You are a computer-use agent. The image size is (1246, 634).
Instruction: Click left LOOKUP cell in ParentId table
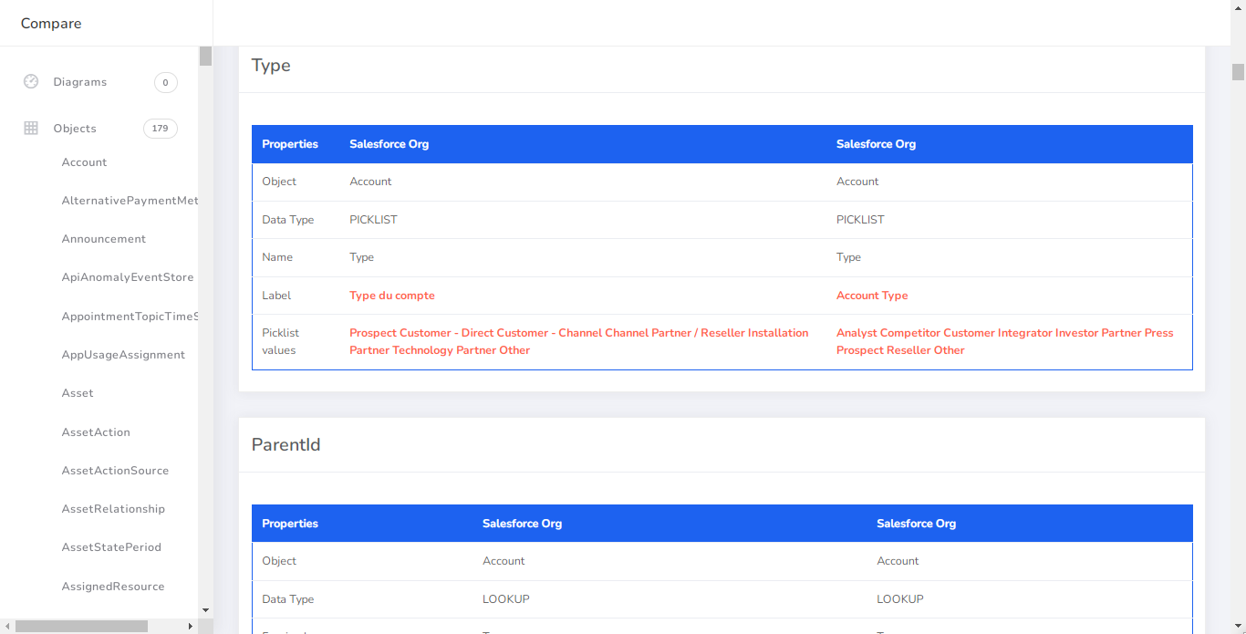(x=506, y=599)
